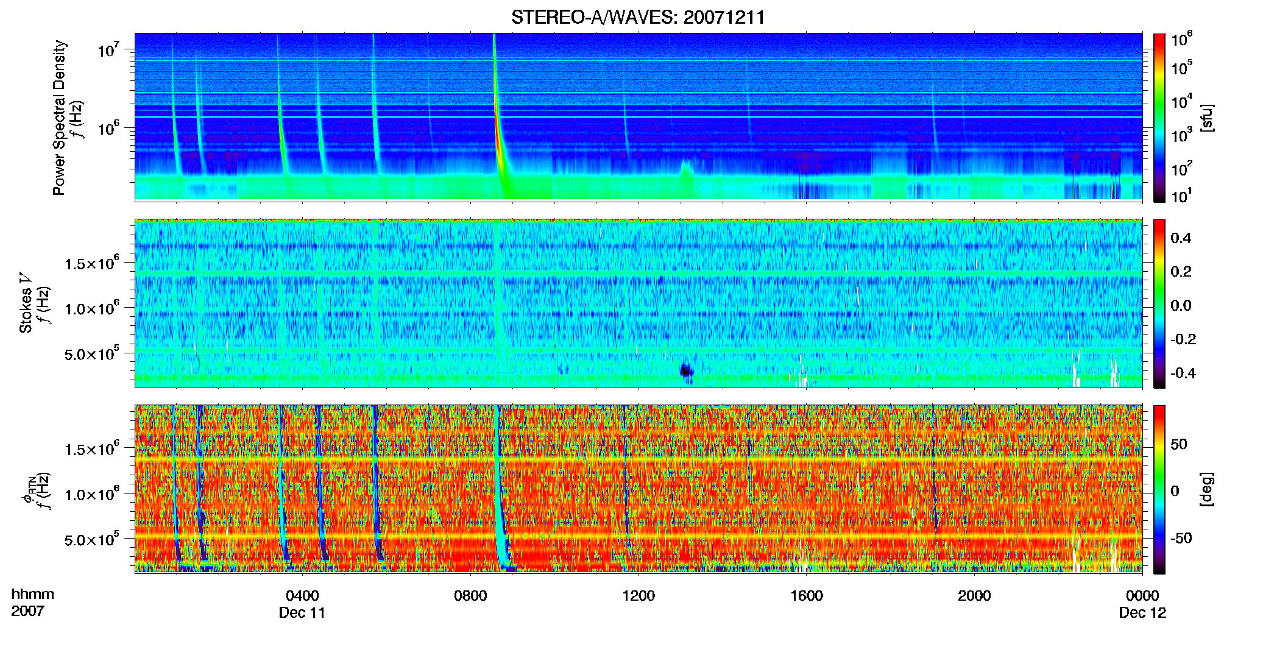
Task: Click the 10^6 colorbar value in top panel
Action: (x=1182, y=40)
